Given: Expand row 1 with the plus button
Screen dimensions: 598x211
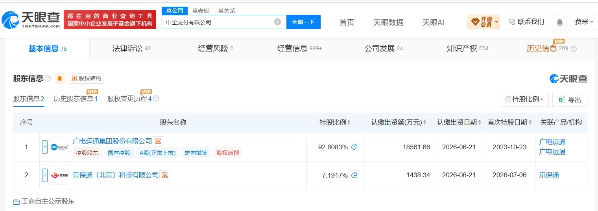Looking at the screenshot, I should (x=45, y=147).
